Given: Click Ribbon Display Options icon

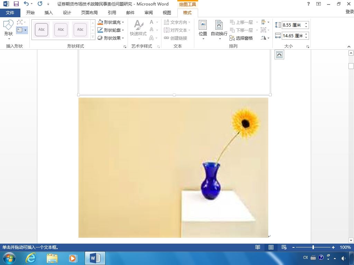Looking at the screenshot, I should click(x=318, y=4).
